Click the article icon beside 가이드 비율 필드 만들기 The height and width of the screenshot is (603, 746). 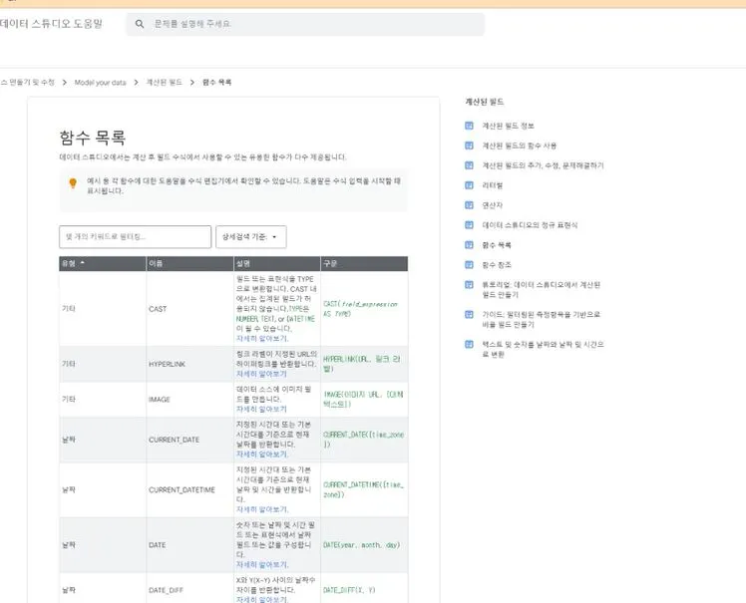click(469, 314)
